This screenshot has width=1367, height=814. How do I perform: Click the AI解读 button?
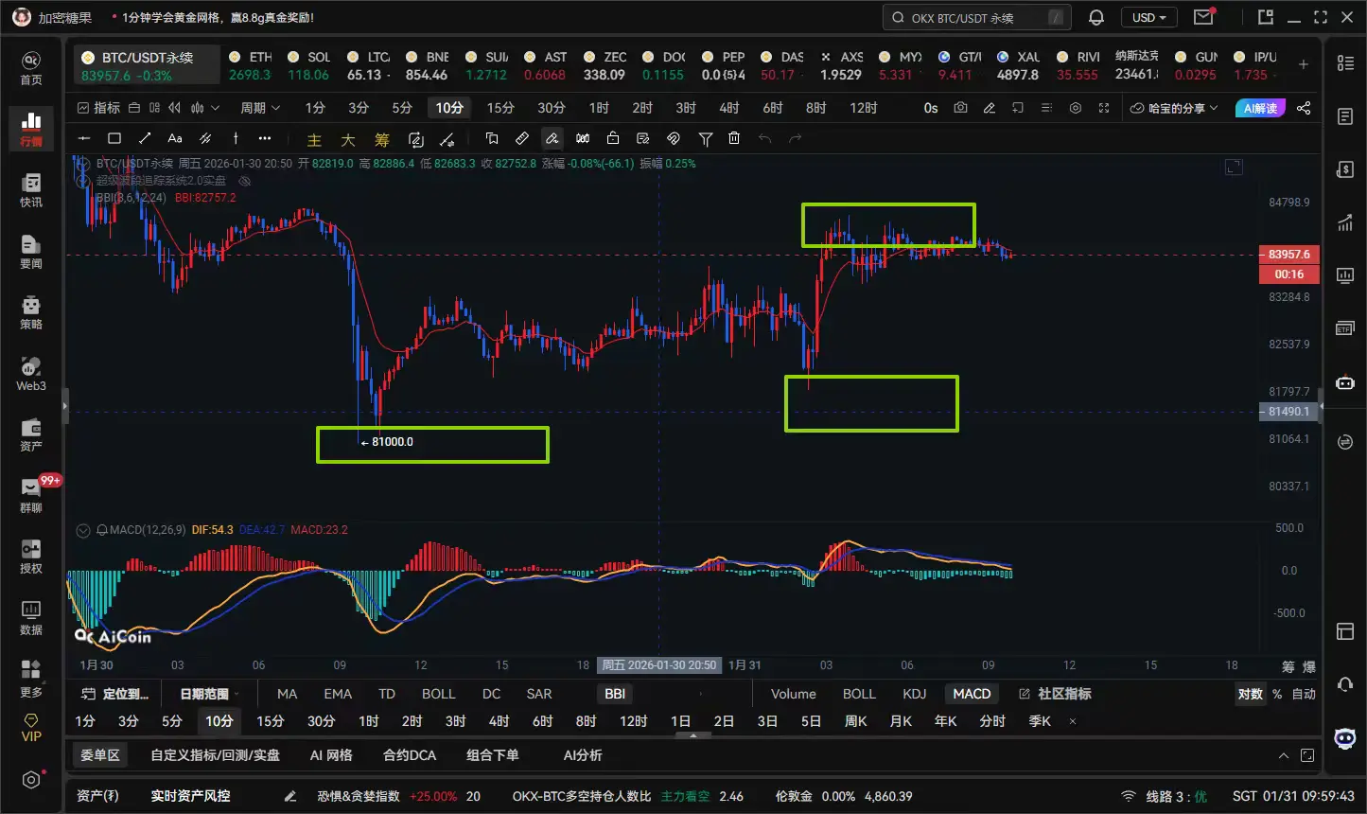coord(1259,108)
